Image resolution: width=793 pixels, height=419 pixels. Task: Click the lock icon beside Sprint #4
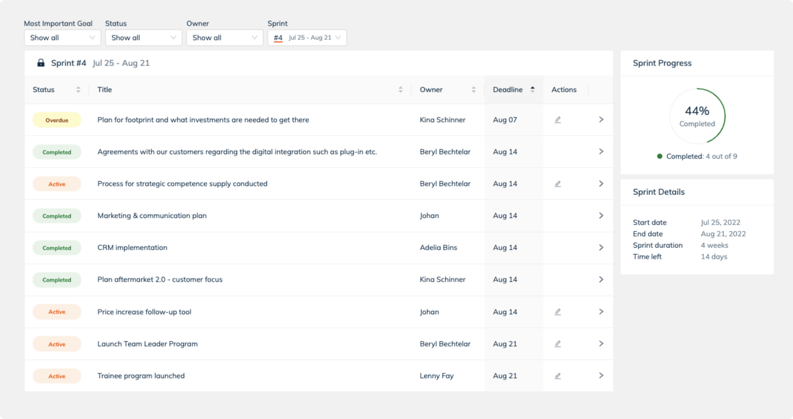pos(41,63)
